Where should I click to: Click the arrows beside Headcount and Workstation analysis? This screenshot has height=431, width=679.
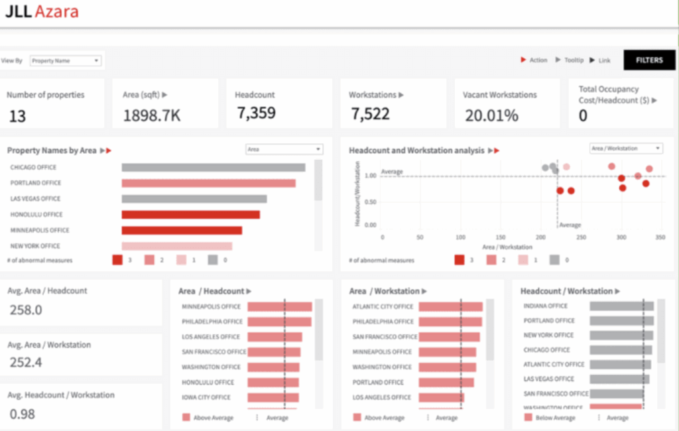pos(494,151)
